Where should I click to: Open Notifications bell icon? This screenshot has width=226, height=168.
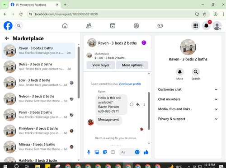[x=206, y=26]
